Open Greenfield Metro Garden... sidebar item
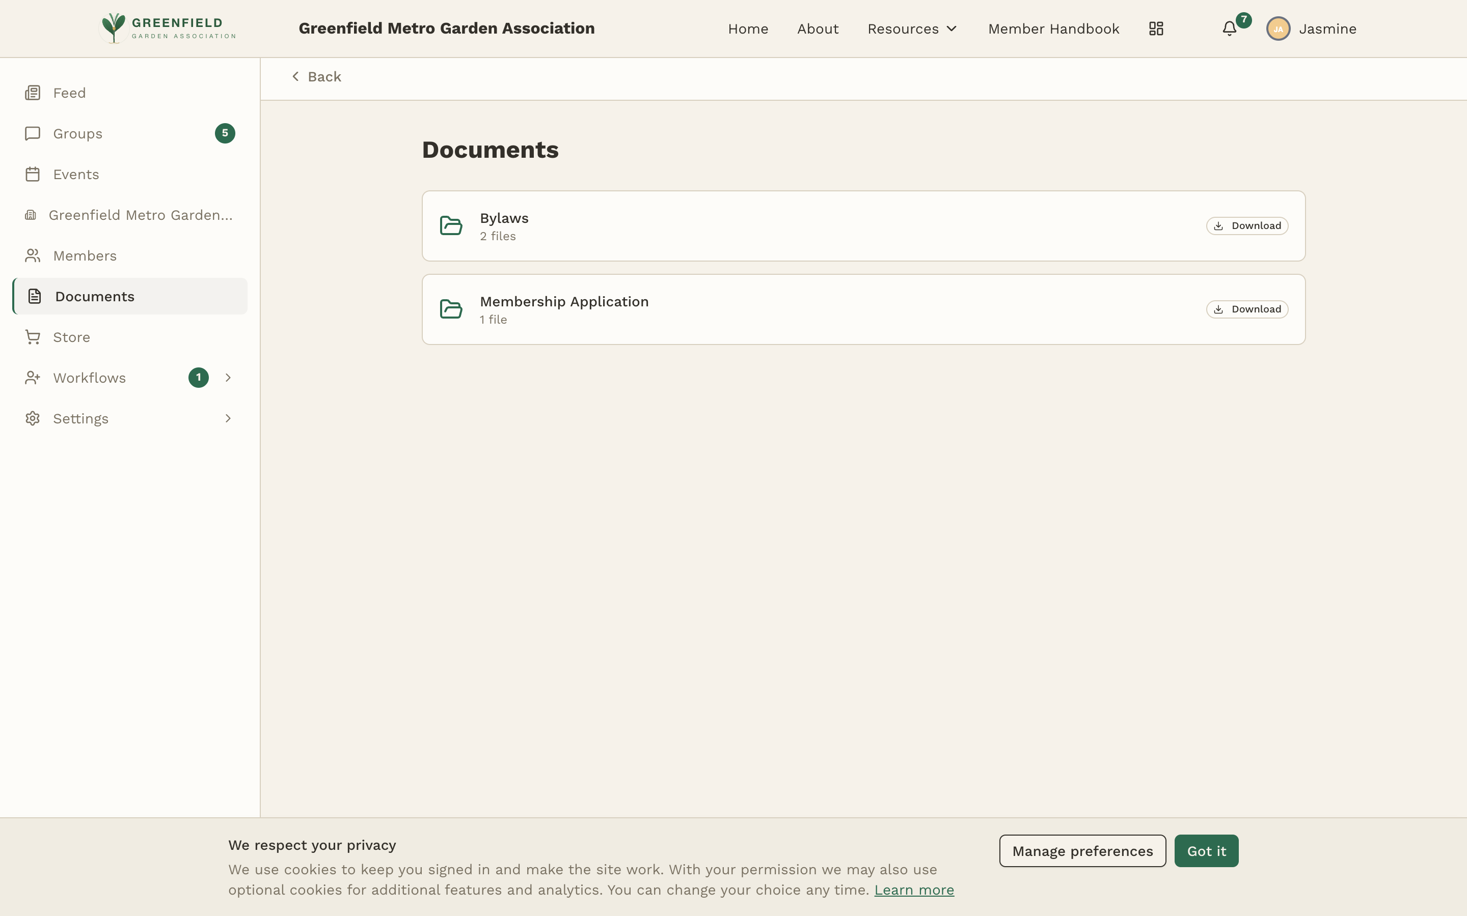Screen dimensions: 1467x916 [x=130, y=215]
